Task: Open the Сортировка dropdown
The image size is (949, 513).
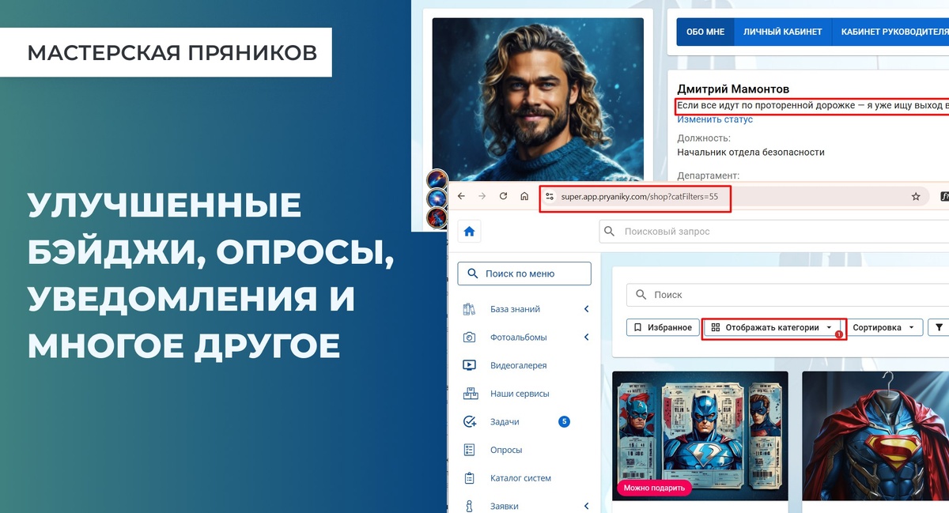Action: point(884,327)
